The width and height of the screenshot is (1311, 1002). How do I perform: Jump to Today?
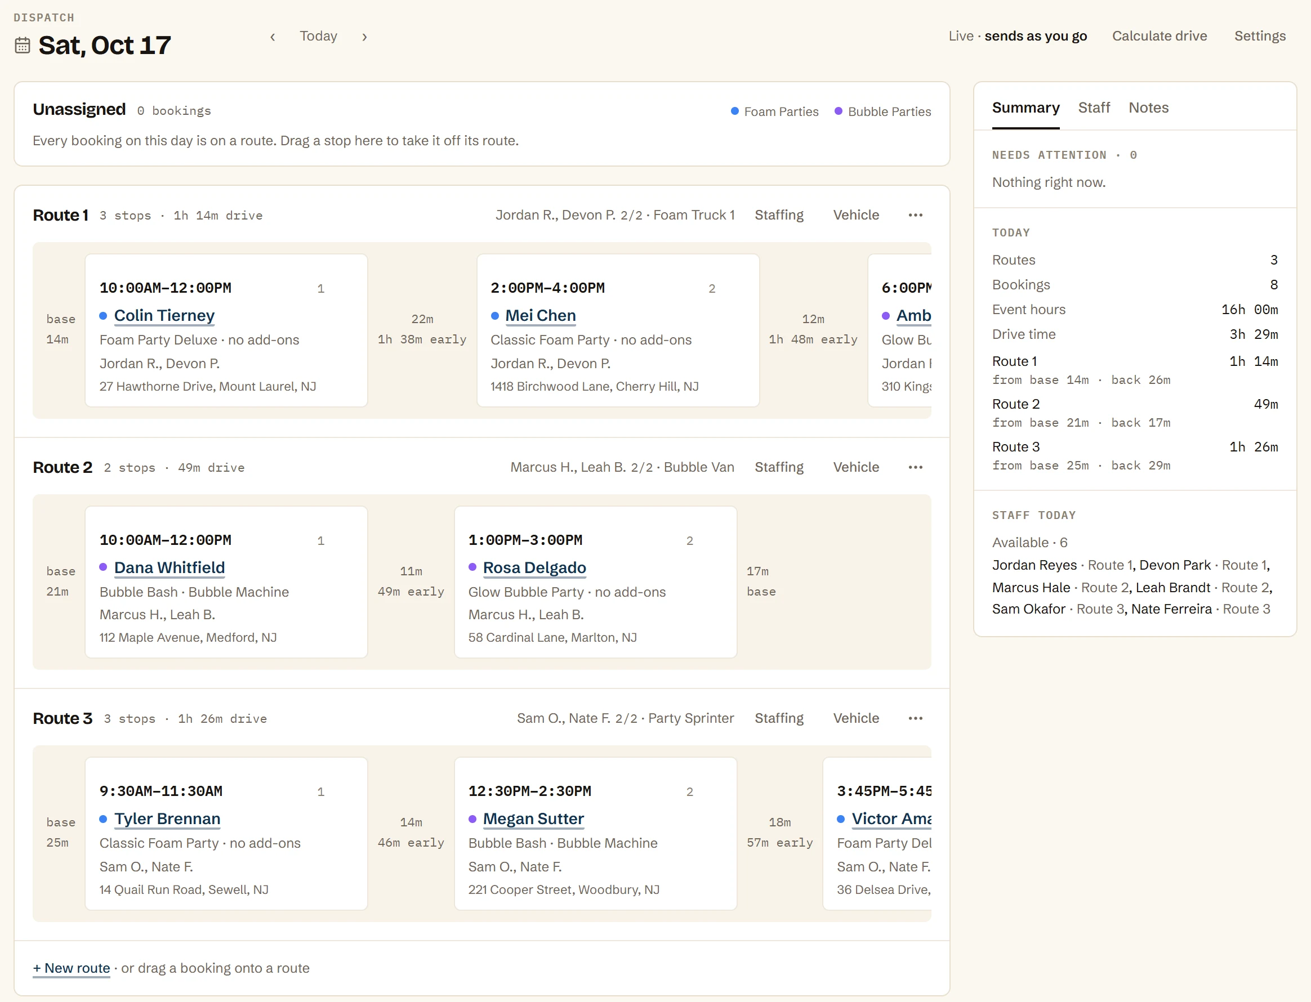click(318, 36)
